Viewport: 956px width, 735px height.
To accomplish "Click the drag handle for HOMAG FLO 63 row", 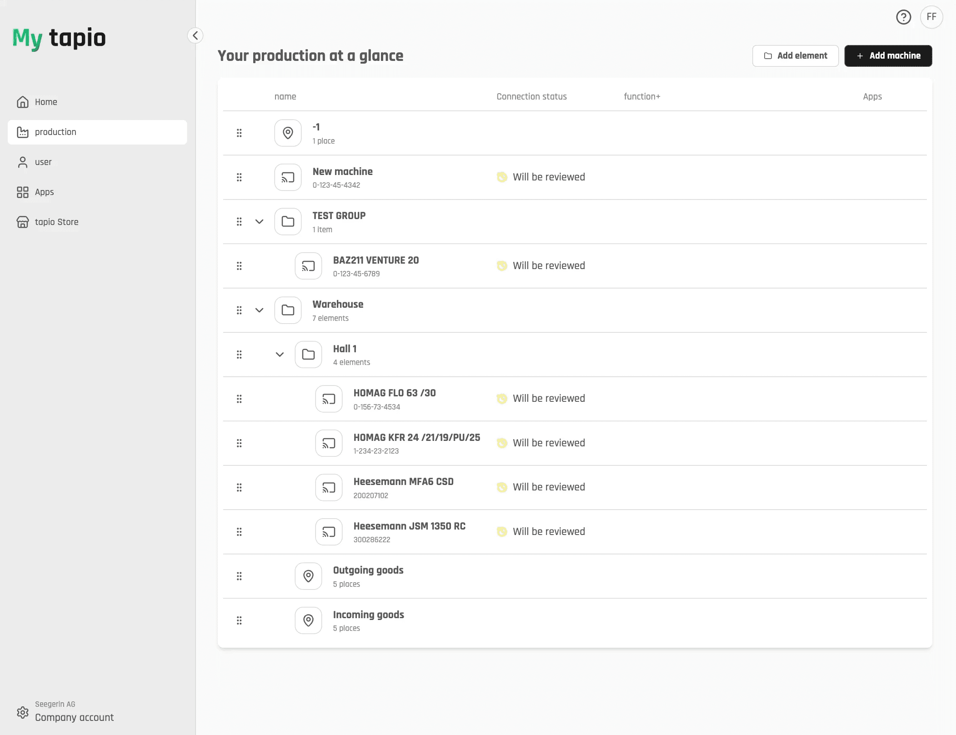I will point(239,399).
